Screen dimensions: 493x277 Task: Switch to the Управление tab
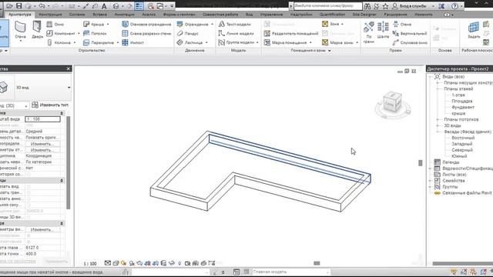271,15
